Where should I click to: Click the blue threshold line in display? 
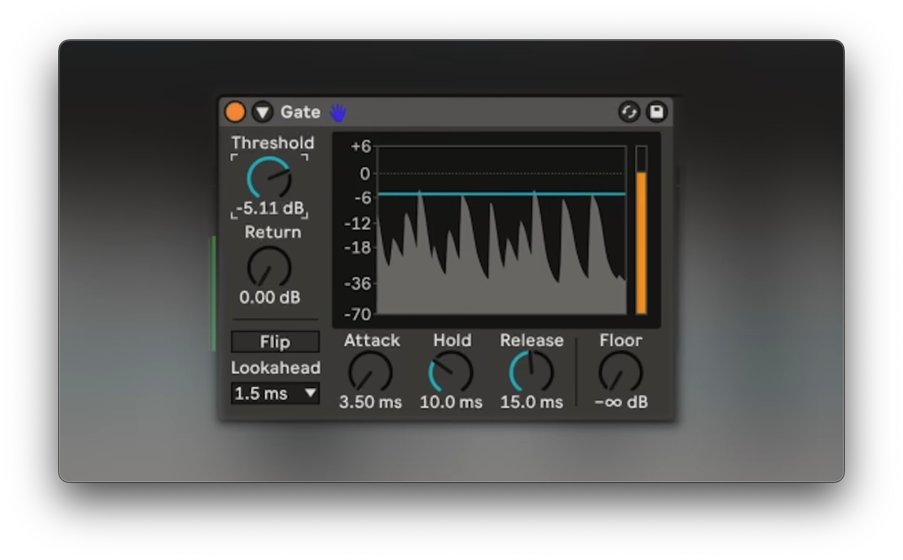[x=501, y=194]
